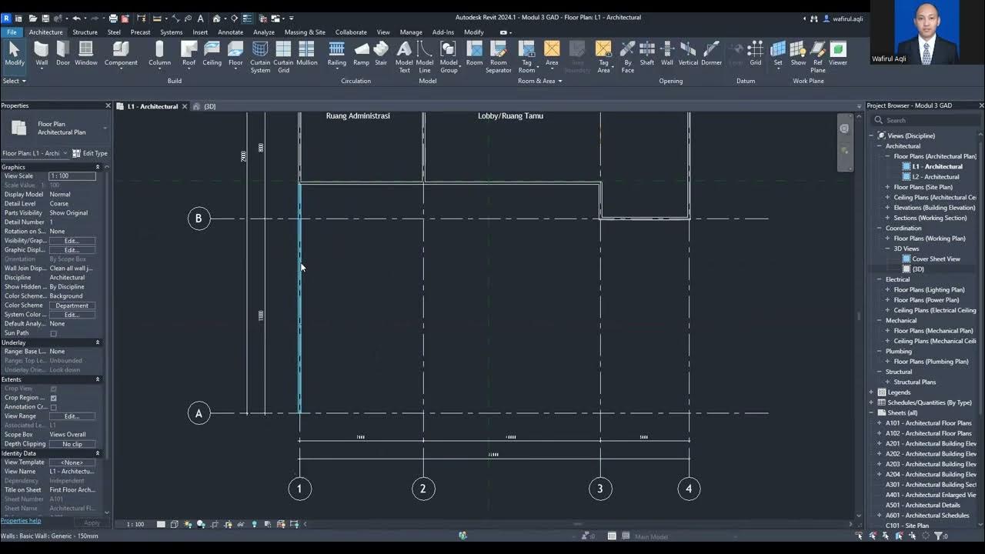Screen dimensions: 985x554
Task: Click grid bubble 3 in drawing
Action: (600, 489)
